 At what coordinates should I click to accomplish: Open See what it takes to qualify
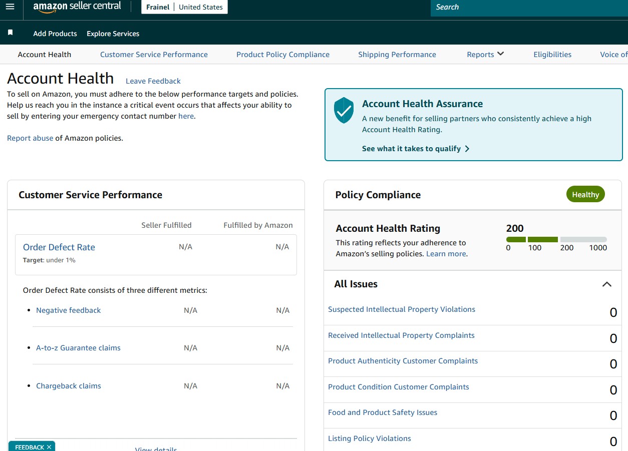[416, 149]
